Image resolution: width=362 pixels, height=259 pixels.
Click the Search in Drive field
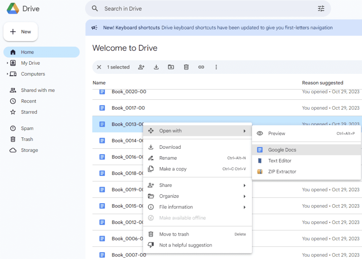click(208, 8)
